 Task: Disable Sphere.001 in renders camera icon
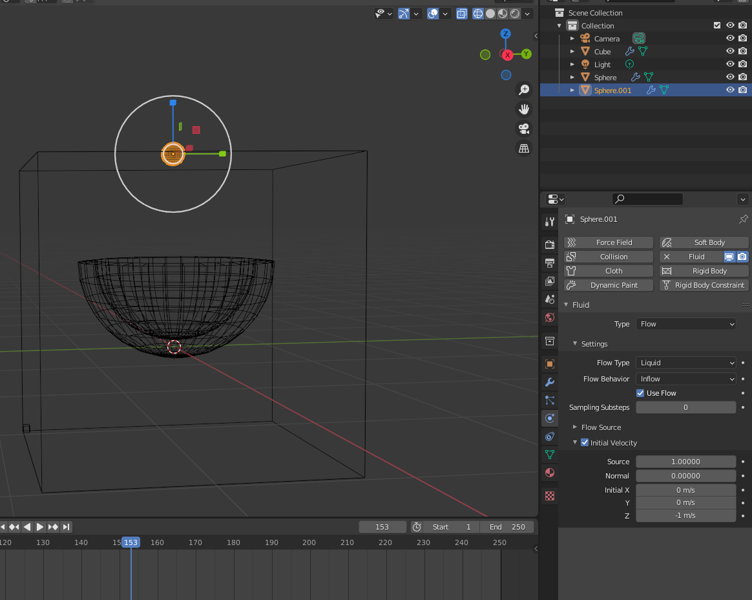coord(742,91)
